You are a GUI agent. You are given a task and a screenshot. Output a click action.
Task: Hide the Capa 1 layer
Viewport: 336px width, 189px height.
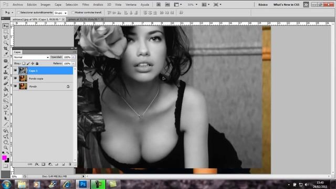pos(15,70)
